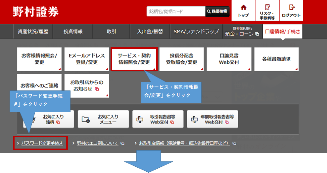Click the new-window icon after お取引店情報 link
The width and height of the screenshot is (327, 173).
(234, 143)
